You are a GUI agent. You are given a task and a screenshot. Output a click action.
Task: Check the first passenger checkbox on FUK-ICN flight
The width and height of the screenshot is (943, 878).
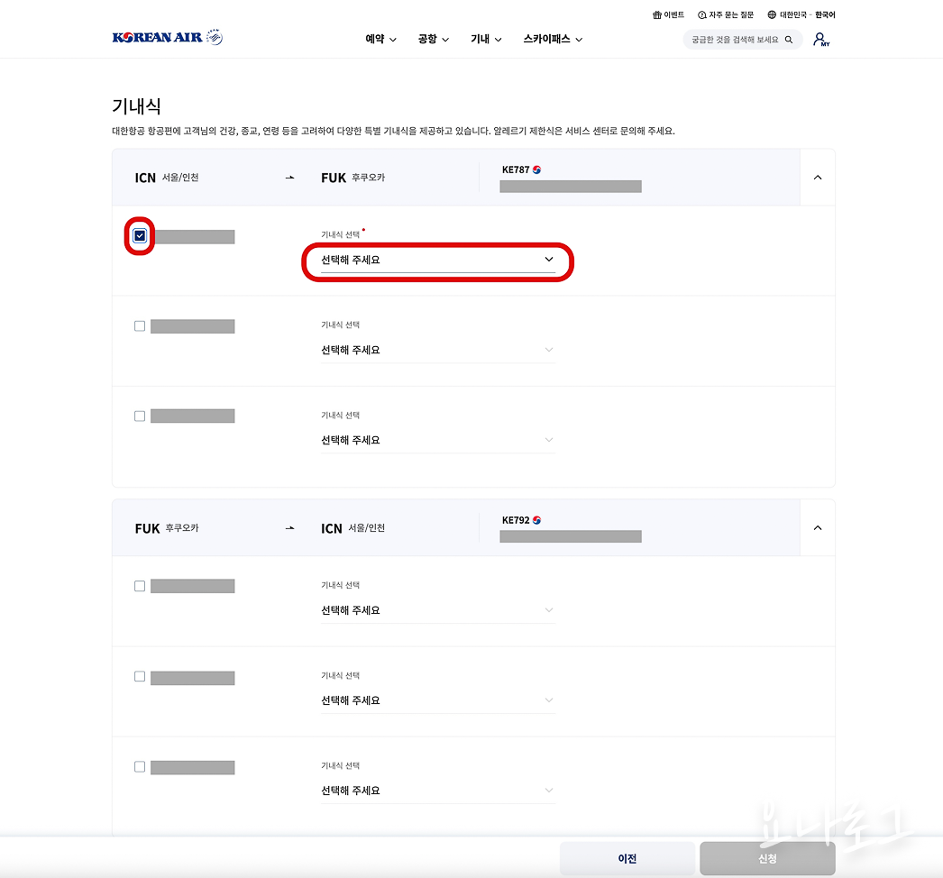140,585
